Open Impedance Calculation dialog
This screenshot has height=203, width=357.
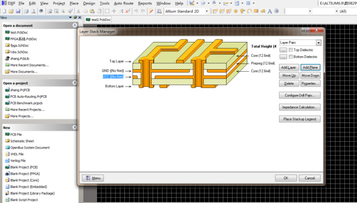300,107
